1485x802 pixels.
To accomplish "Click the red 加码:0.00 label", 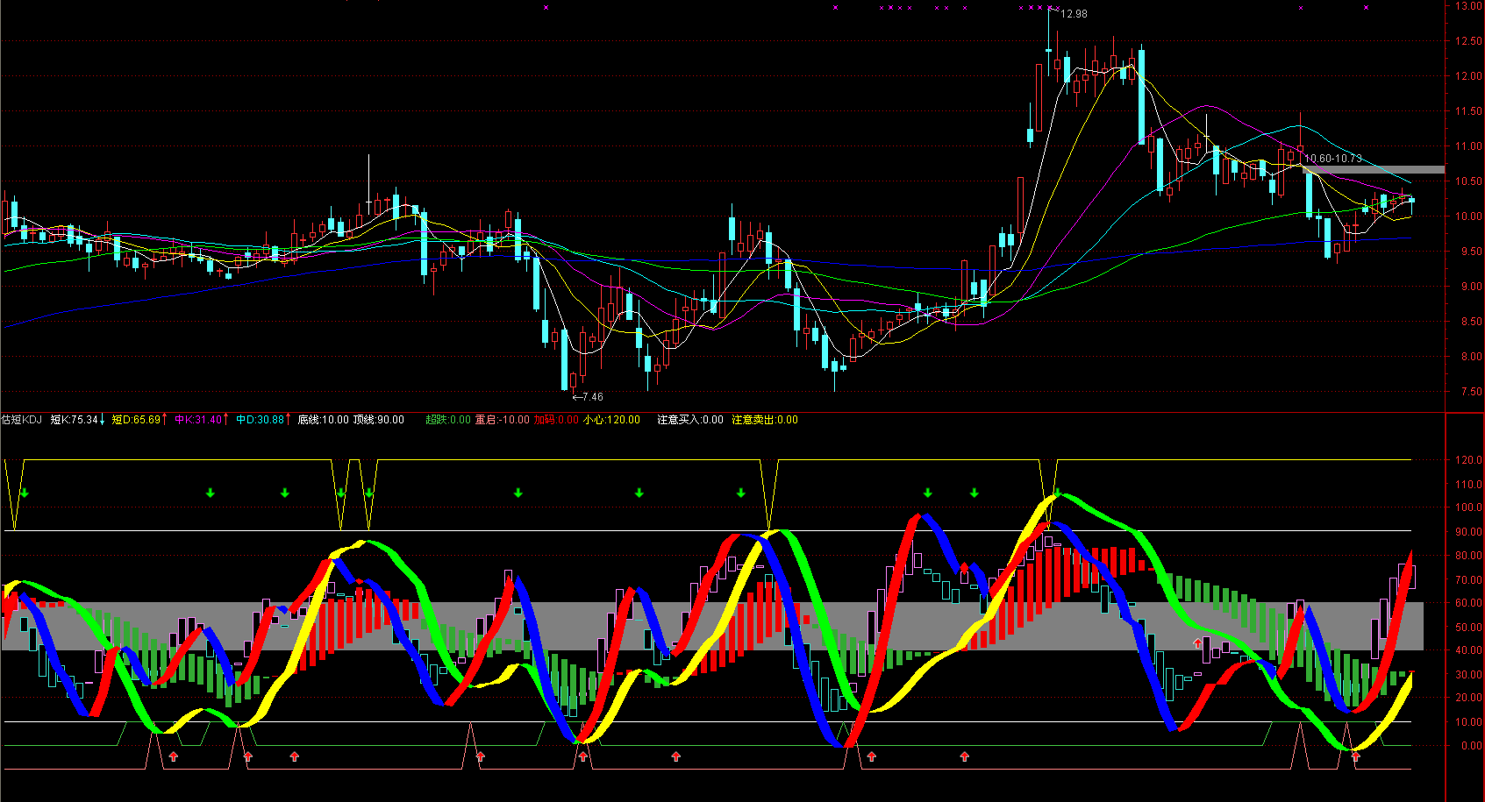I will [557, 420].
